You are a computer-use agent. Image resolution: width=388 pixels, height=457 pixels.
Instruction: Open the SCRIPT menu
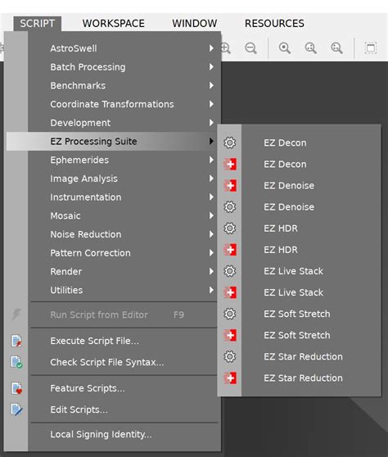click(38, 23)
